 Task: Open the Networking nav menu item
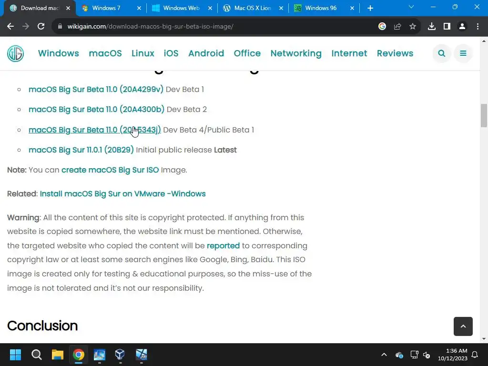(296, 53)
